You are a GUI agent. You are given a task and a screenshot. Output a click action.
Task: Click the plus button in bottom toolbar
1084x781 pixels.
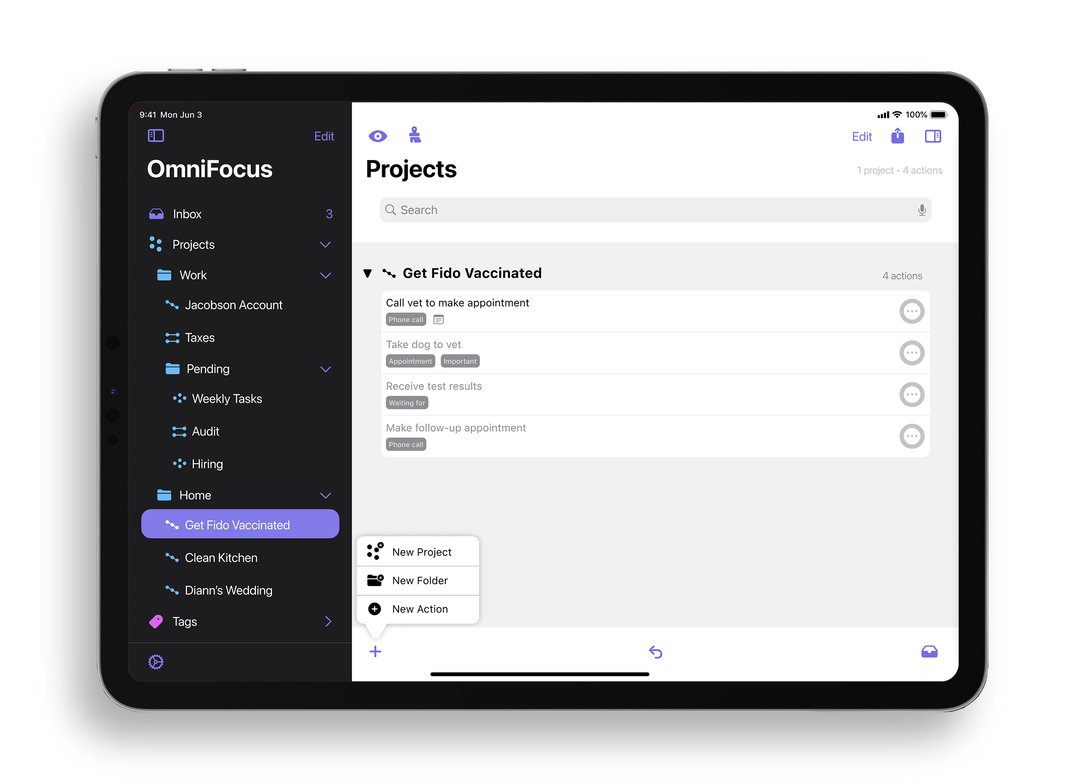pyautogui.click(x=376, y=651)
